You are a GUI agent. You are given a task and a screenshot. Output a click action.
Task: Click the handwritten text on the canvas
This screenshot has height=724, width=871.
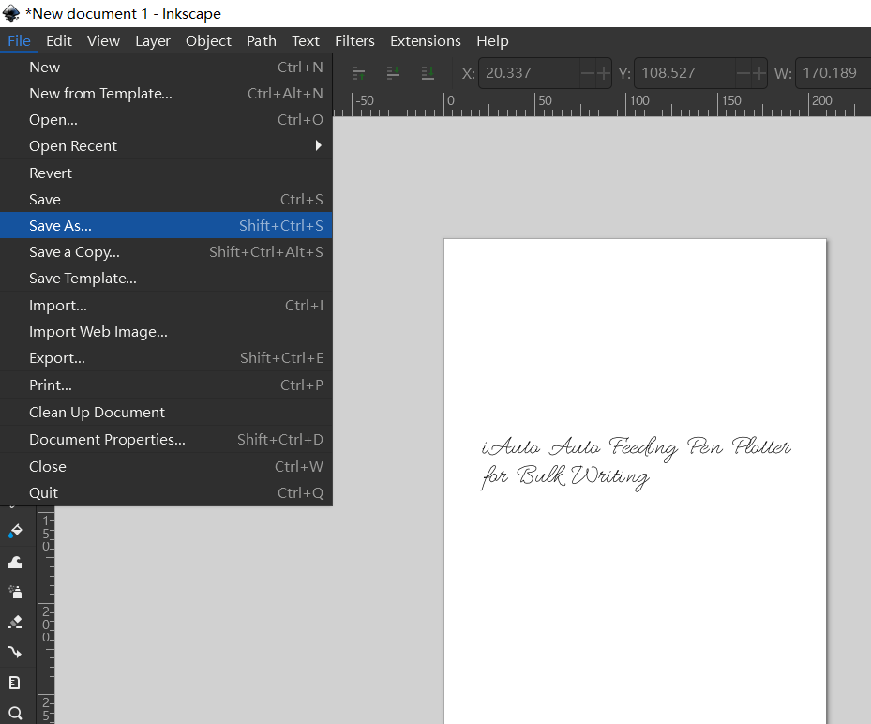pos(636,460)
